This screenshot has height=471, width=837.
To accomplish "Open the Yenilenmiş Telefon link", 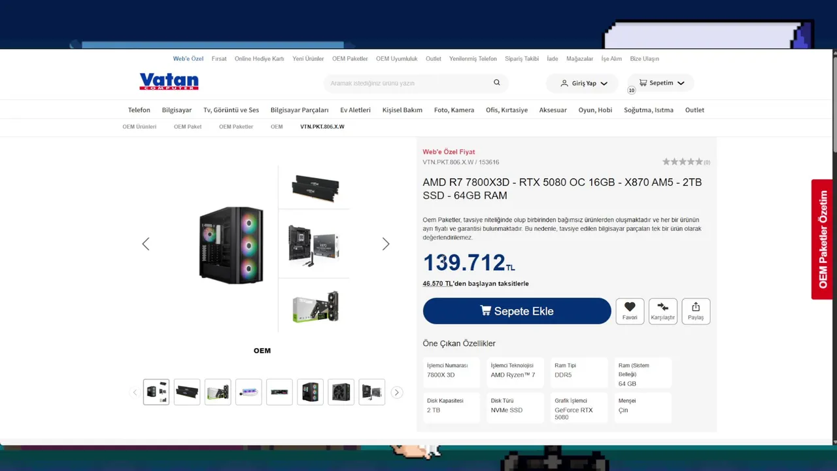I will (x=473, y=59).
